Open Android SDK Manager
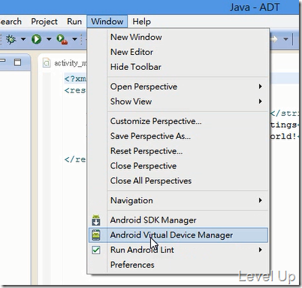 coord(178,220)
